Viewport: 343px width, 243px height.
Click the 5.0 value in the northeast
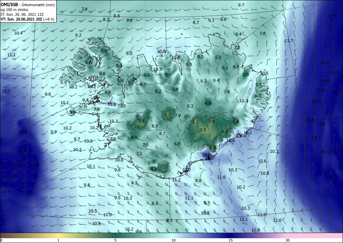click(246, 74)
